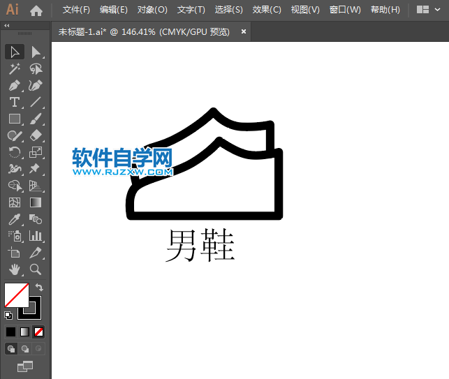Activate the Artboard tool
Viewport: 449px width, 379px height.
tap(15, 253)
